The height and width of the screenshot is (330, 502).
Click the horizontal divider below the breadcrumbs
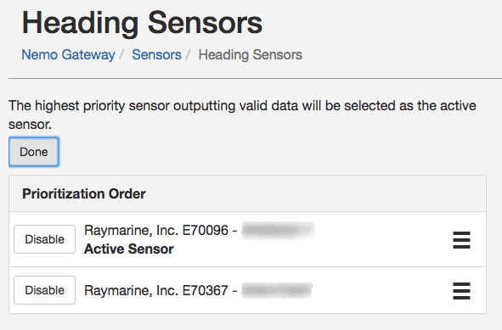255,78
